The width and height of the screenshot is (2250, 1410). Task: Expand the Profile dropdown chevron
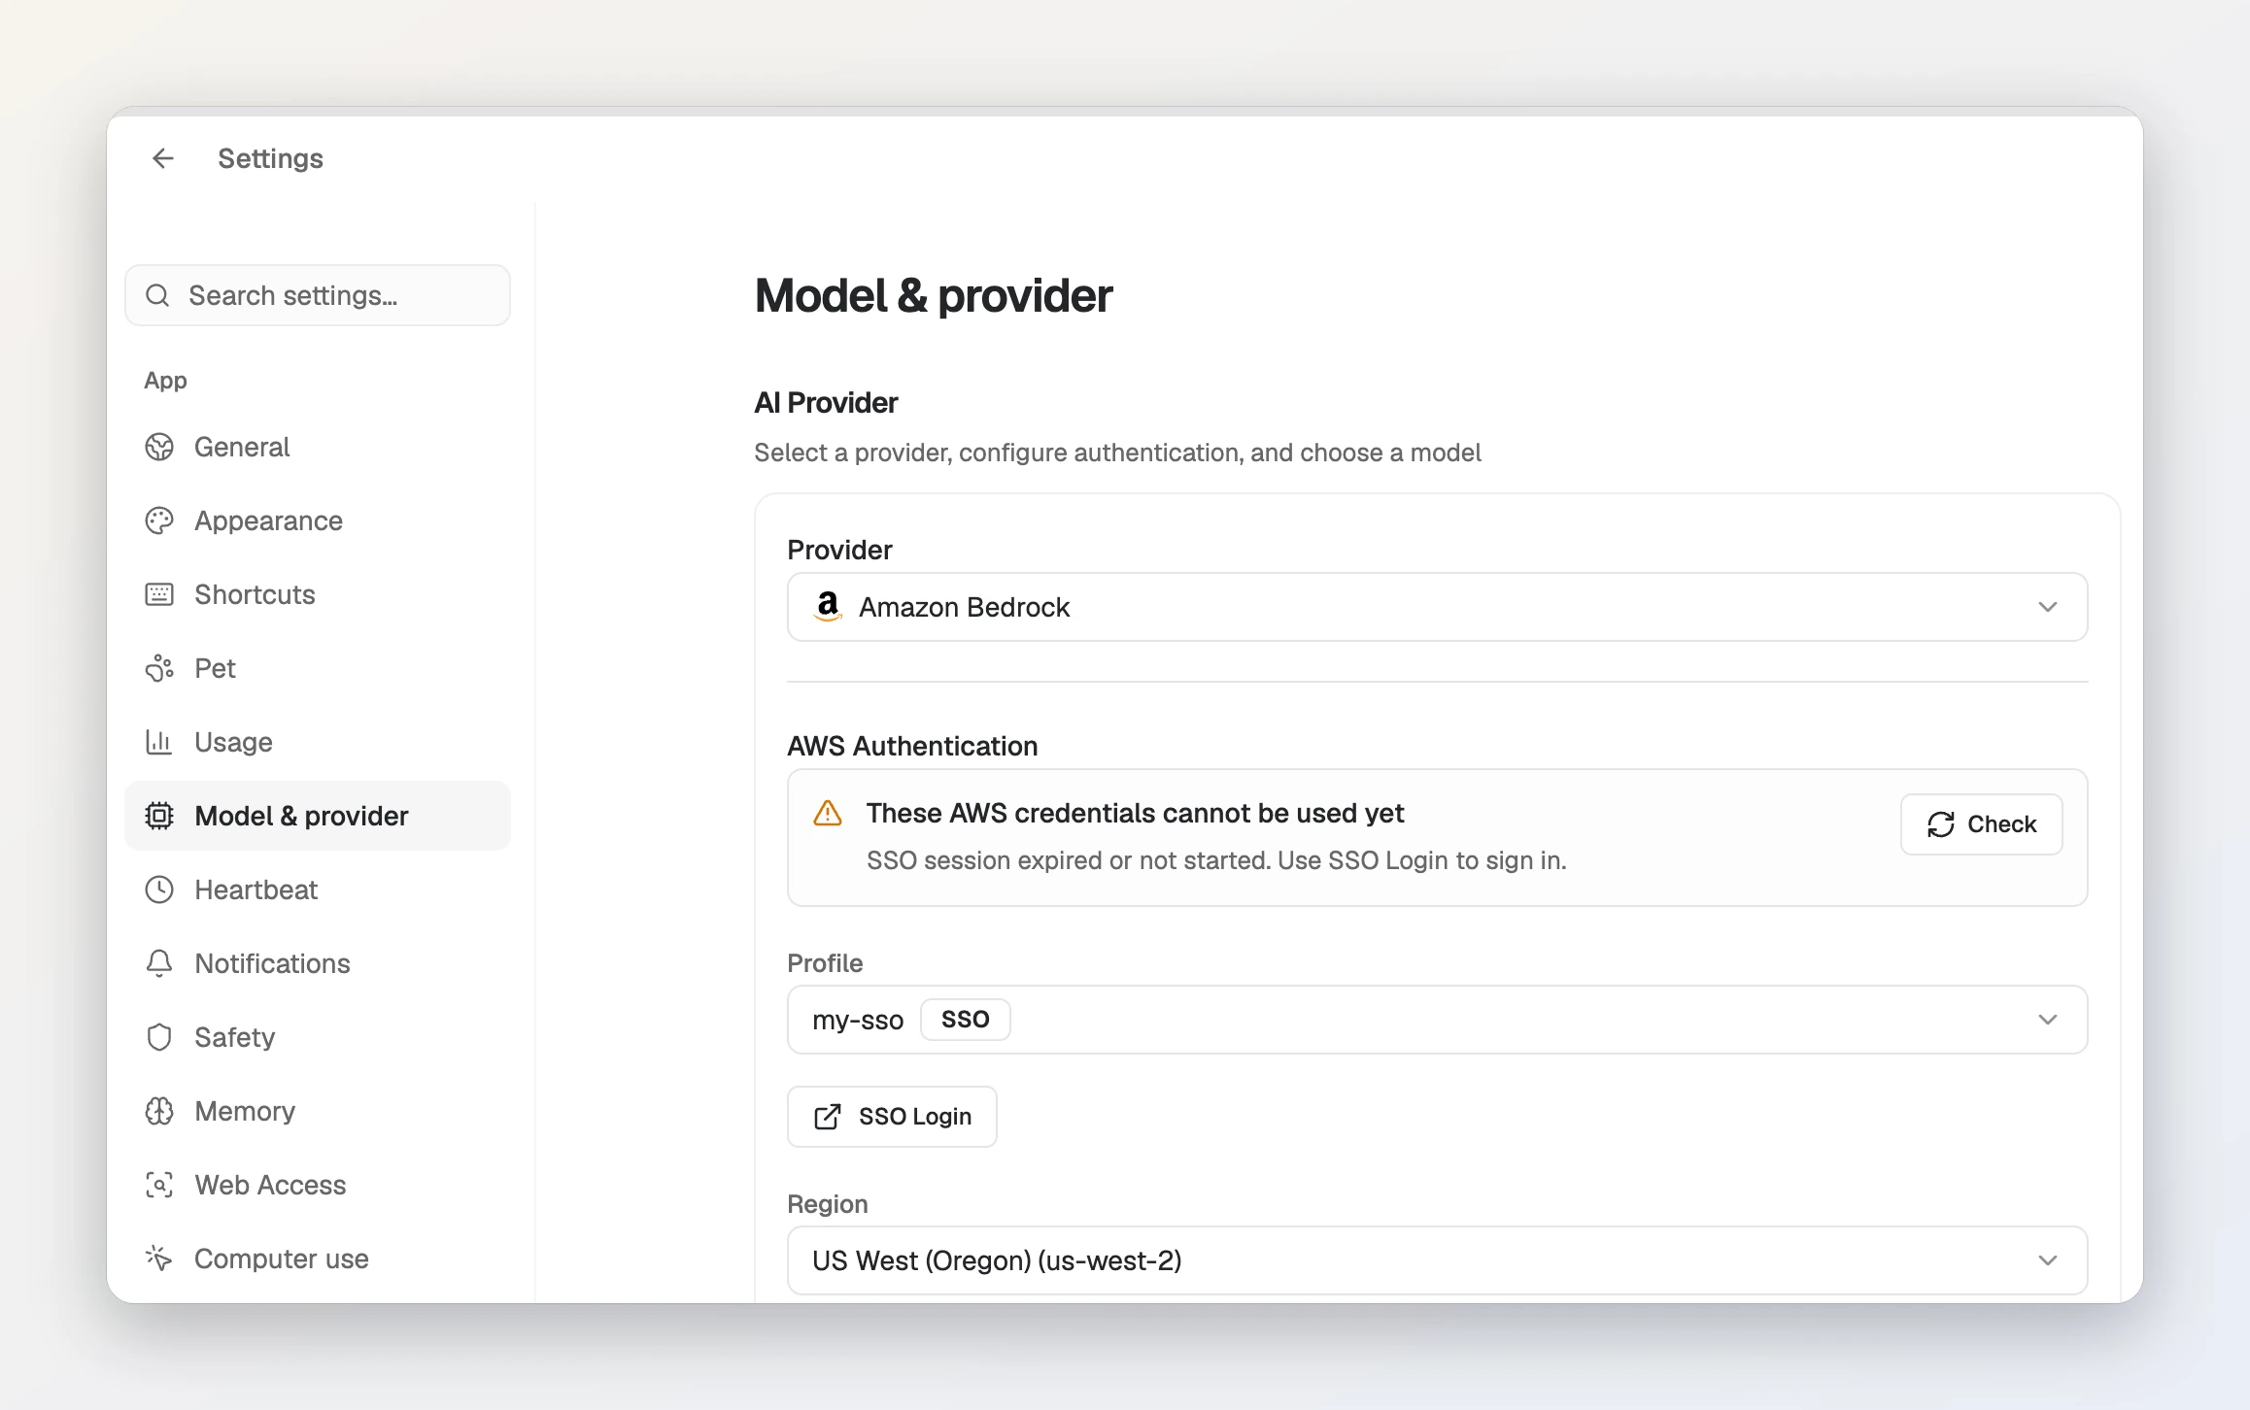(x=2048, y=1020)
